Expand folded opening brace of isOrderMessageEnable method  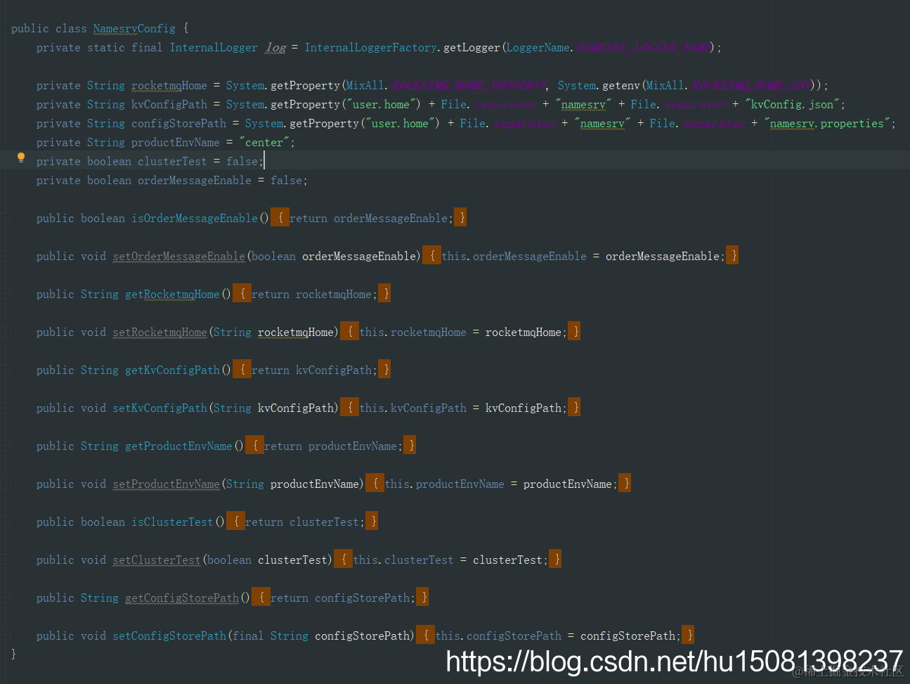[280, 217]
